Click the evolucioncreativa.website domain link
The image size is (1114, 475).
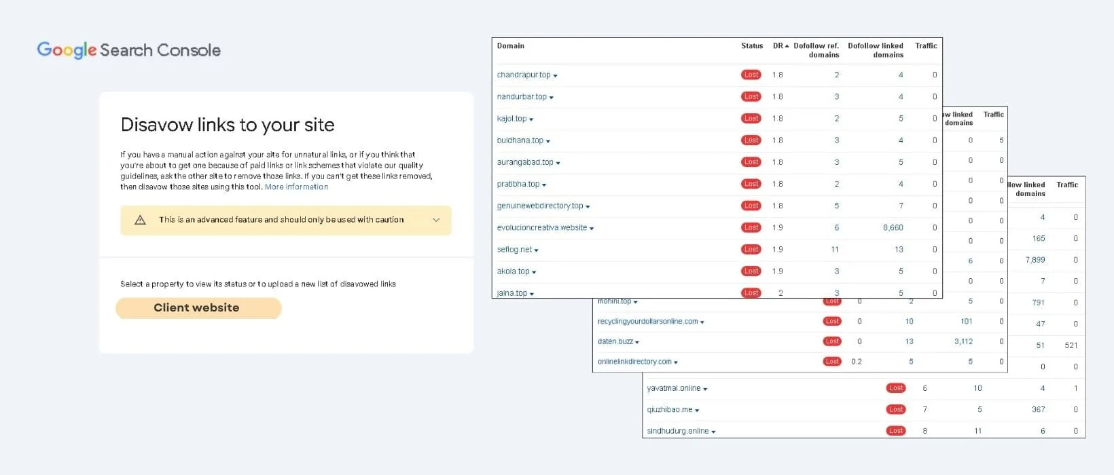[541, 228]
